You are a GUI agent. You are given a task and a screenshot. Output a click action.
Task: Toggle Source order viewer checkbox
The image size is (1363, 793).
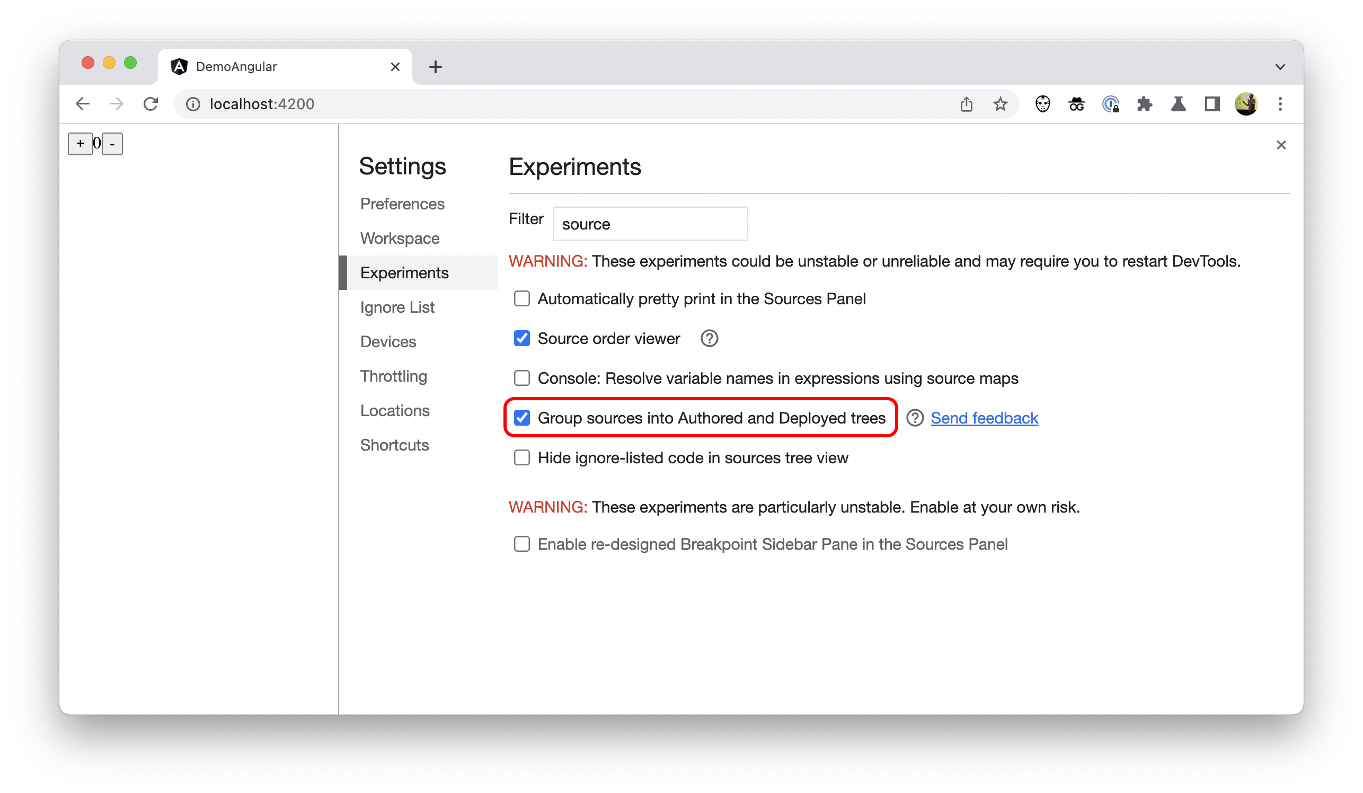(x=521, y=338)
